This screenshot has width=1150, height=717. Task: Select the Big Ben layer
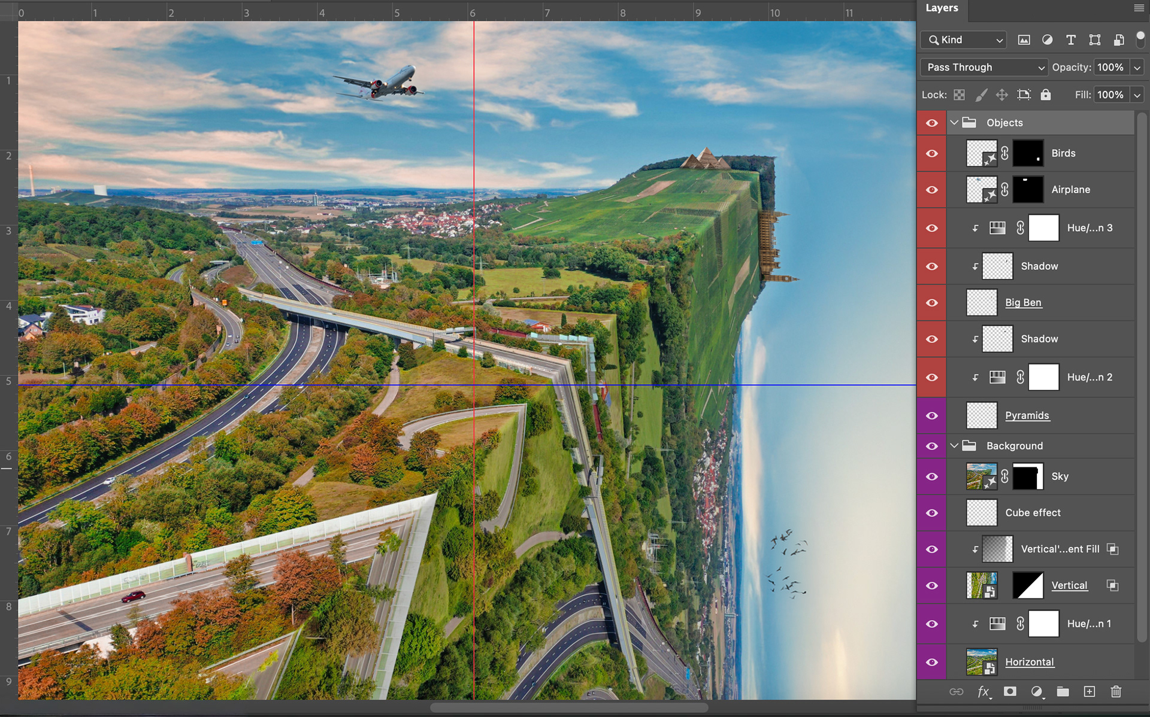point(1023,303)
